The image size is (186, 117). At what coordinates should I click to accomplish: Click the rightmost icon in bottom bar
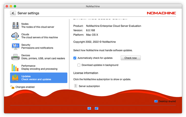tap(97, 108)
